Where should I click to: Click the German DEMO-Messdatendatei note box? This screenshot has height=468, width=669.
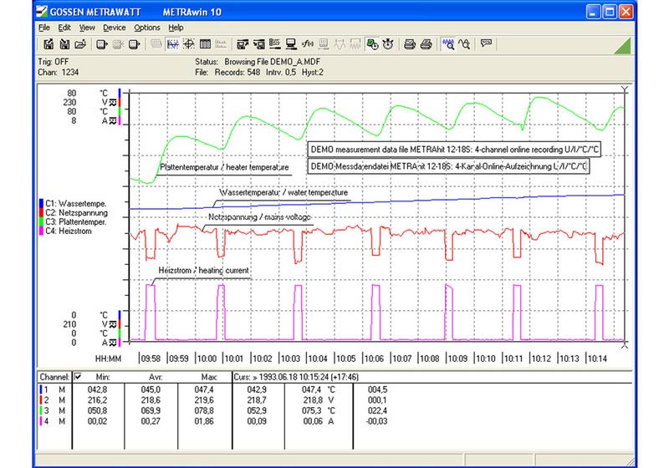tap(448, 166)
